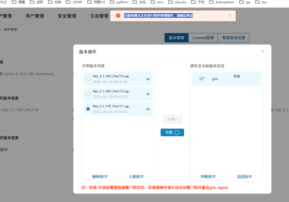Click the 删除版本 delete link
The width and height of the screenshot is (289, 202).
coord(100,177)
